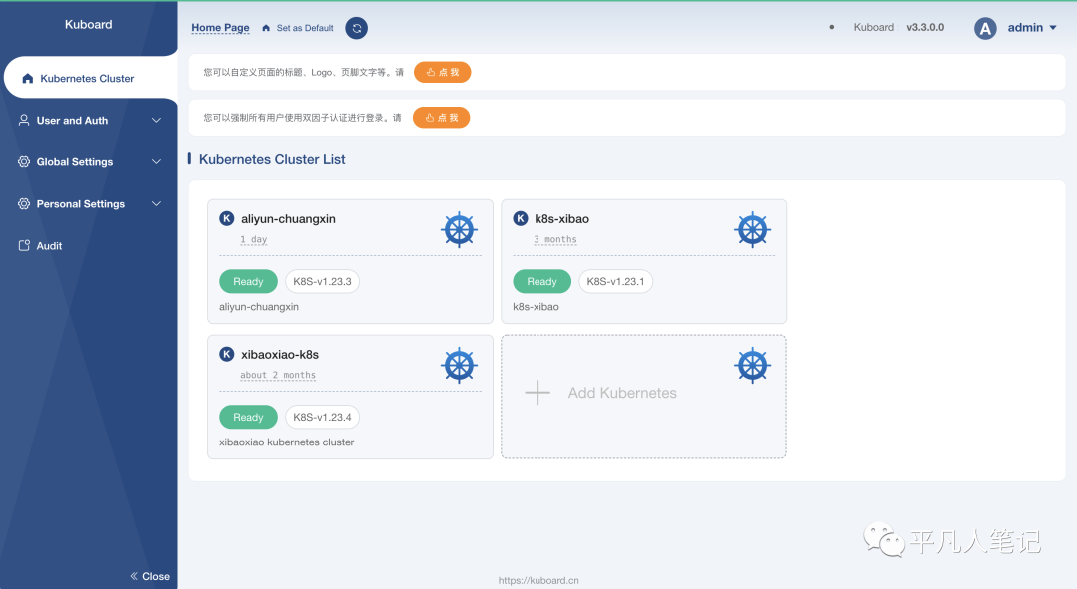Expand the Global Settings menu chevron
The image size is (1077, 589).
pyautogui.click(x=156, y=162)
